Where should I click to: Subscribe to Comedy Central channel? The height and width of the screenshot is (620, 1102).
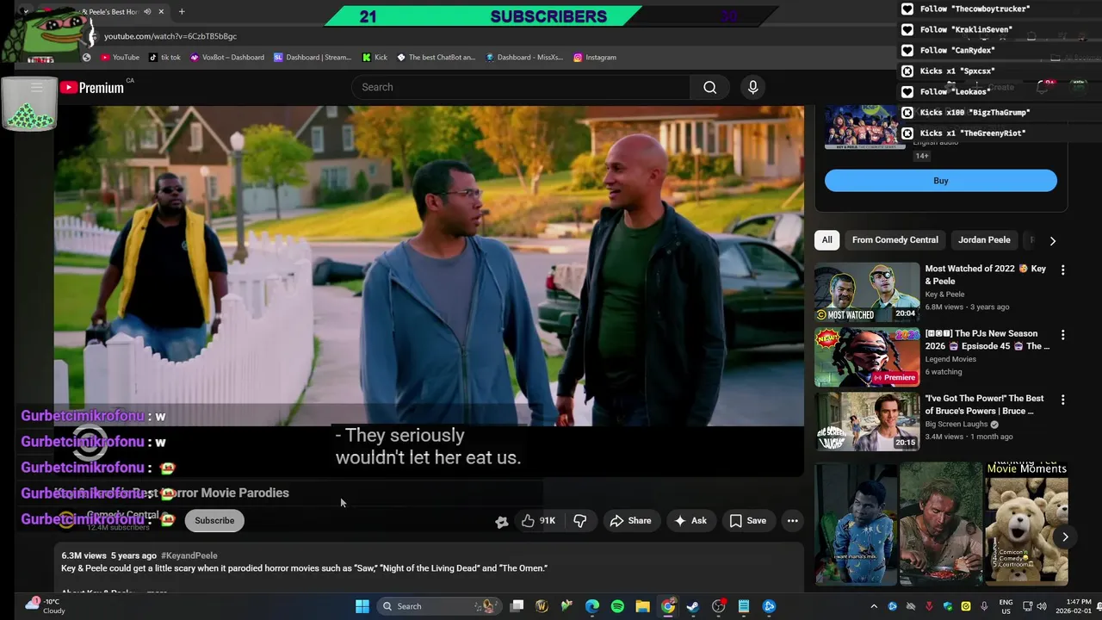(x=214, y=520)
